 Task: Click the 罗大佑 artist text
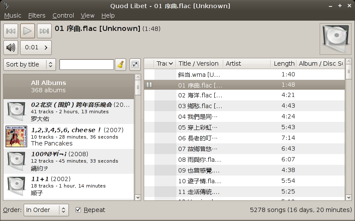pos(40,119)
